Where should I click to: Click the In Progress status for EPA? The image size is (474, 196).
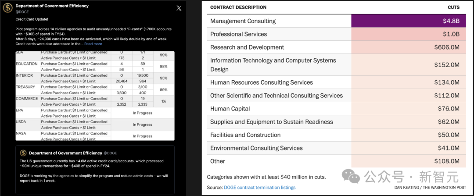[x=142, y=113]
